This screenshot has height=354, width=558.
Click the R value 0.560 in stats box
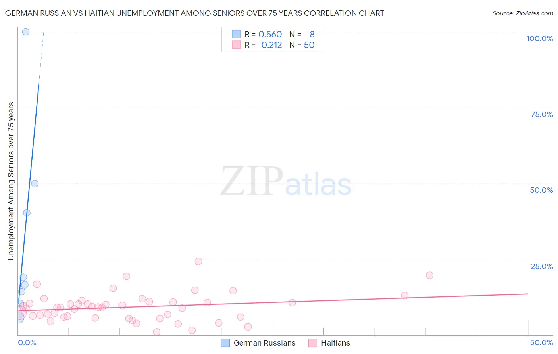[x=270, y=34]
